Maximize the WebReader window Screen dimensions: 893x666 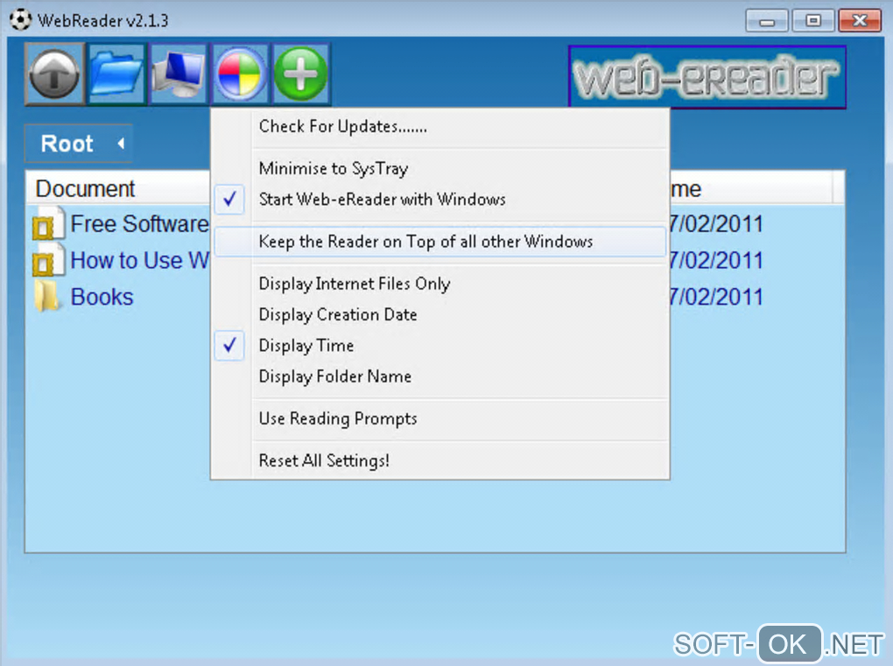[812, 20]
